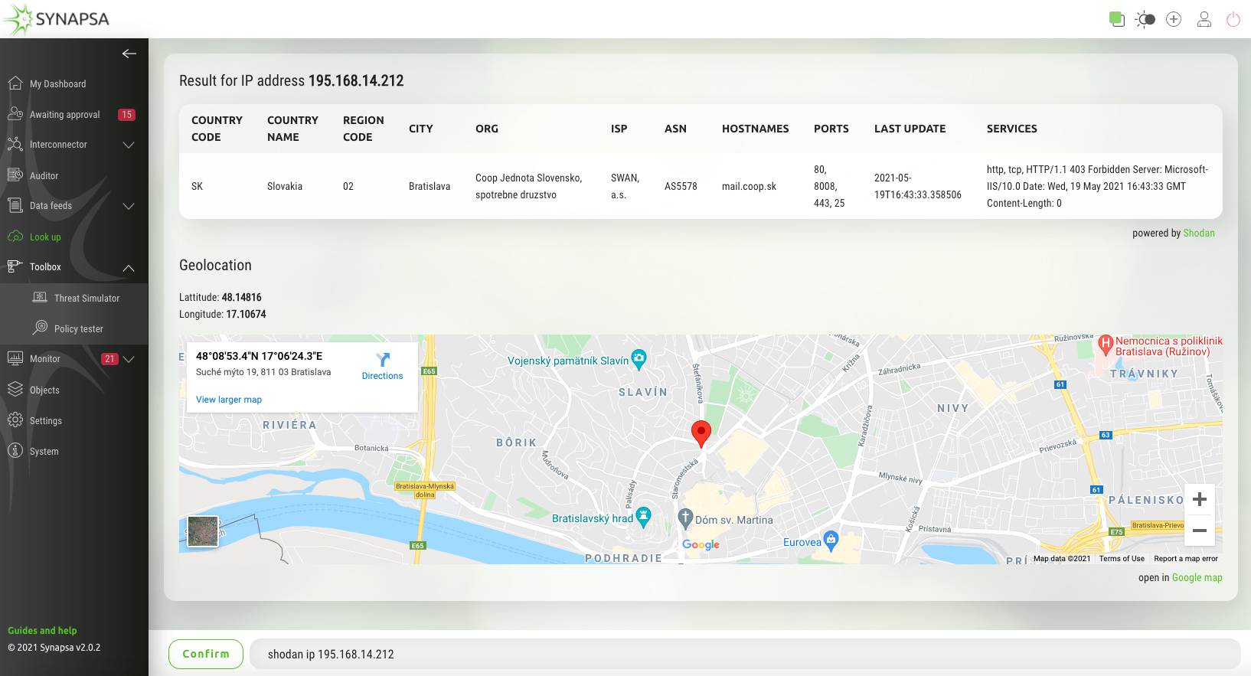Click the AS5578 ASN cell

pos(681,187)
